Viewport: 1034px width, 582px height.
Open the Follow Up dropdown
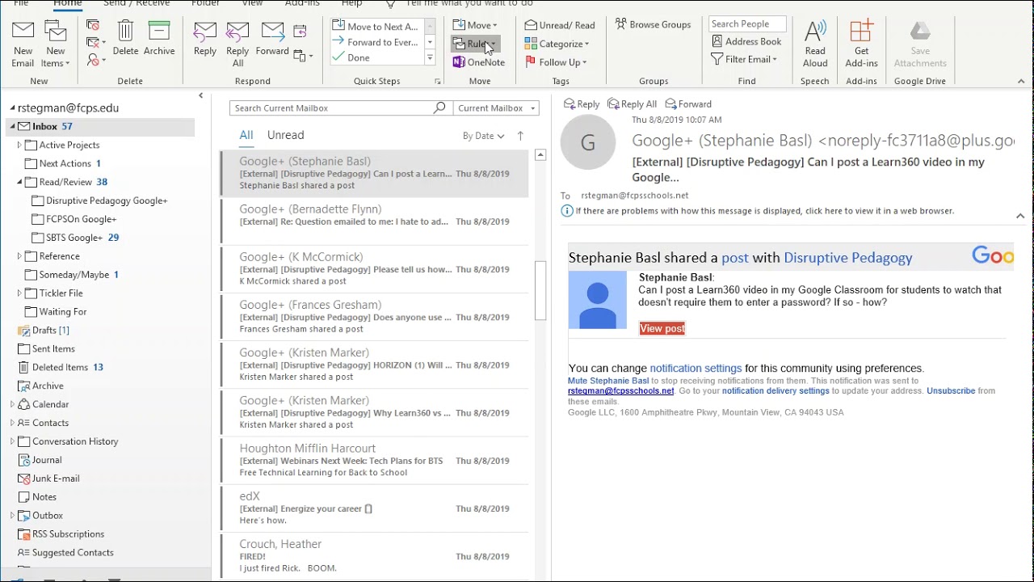click(556, 62)
